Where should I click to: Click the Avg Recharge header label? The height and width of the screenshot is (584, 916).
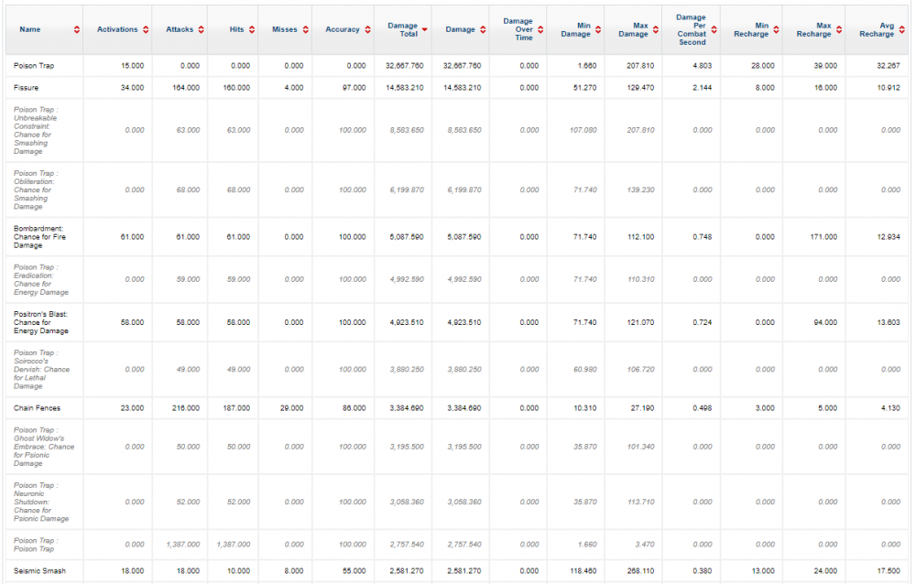pos(876,30)
